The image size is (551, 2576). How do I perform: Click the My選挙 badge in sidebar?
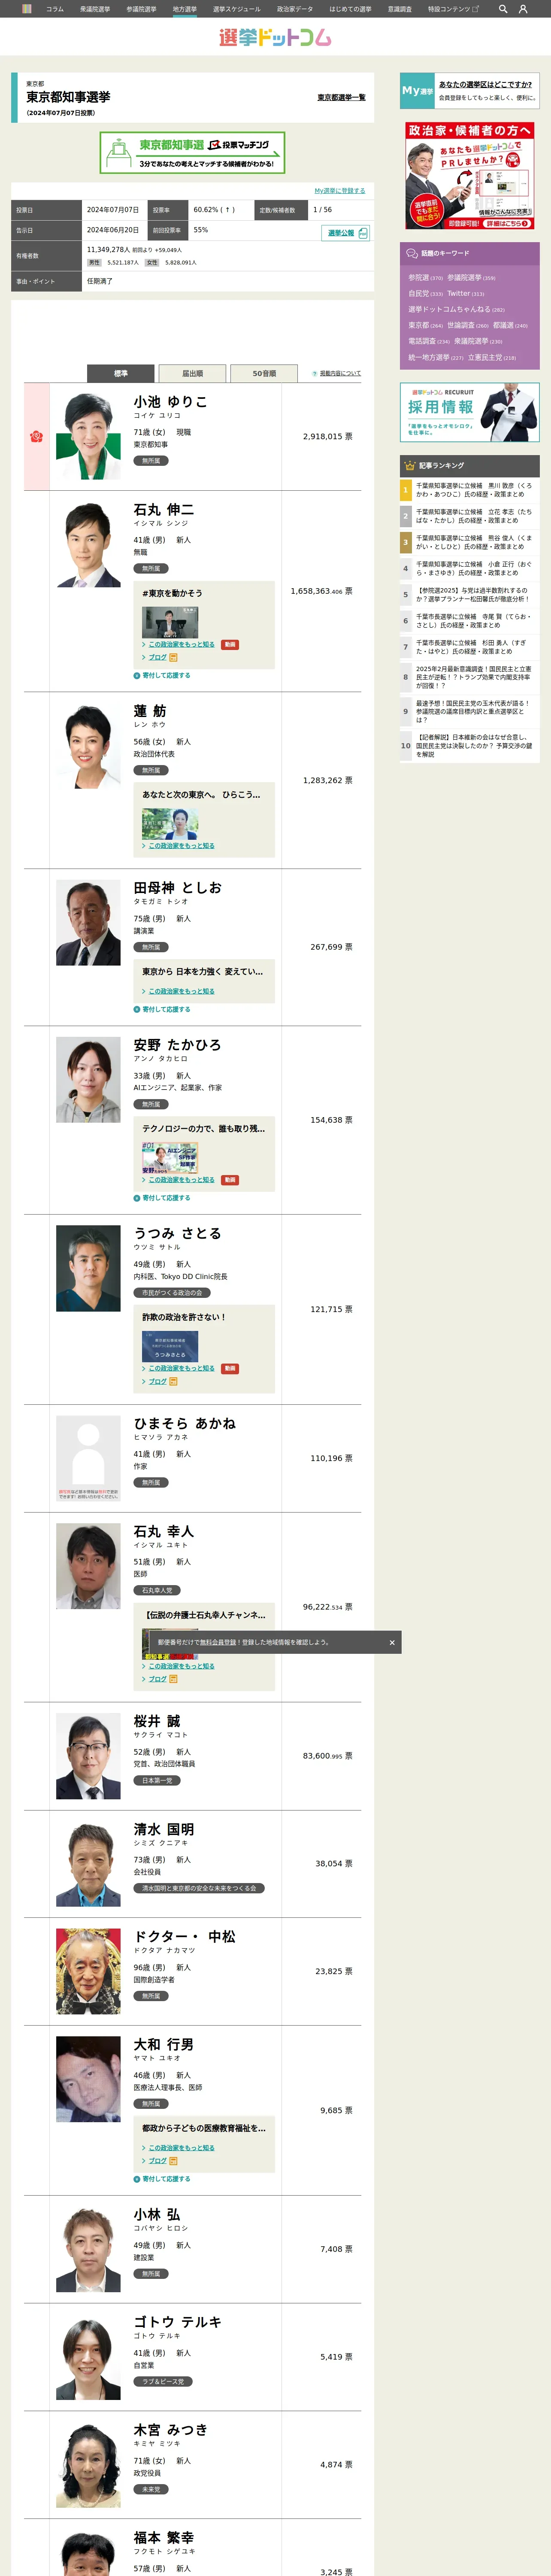417,90
